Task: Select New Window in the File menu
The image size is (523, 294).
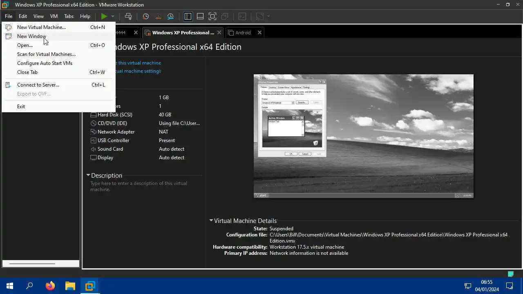Action: click(x=59, y=36)
